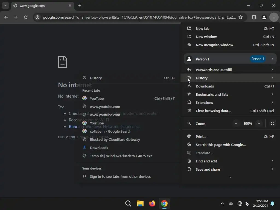Click the Person 1 blue badge
280x210 pixels.
258,59
